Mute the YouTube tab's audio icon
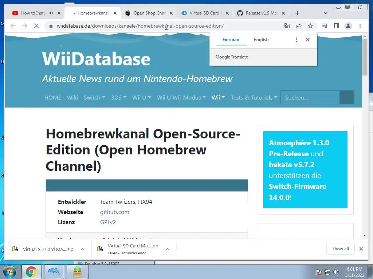Viewport: 373px width, 279px height. click(51, 13)
